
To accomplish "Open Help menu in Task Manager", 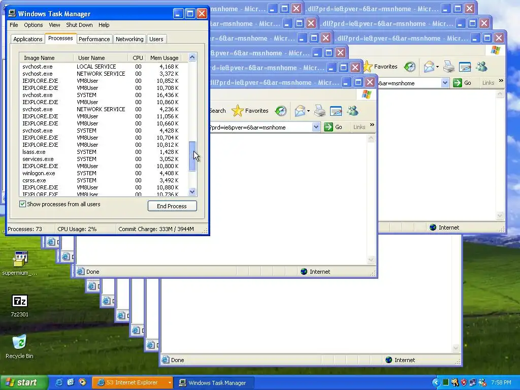I will click(104, 25).
